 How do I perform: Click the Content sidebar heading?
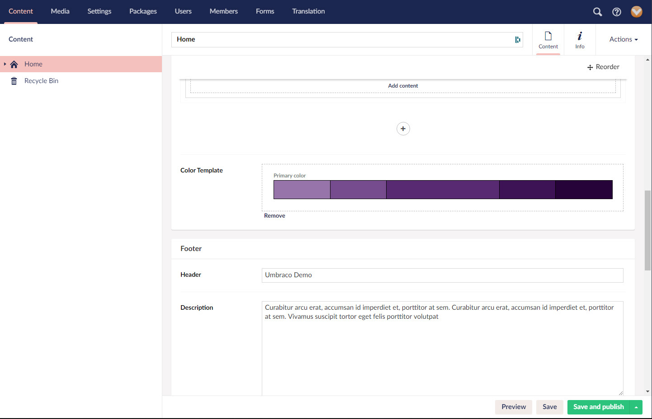point(21,39)
